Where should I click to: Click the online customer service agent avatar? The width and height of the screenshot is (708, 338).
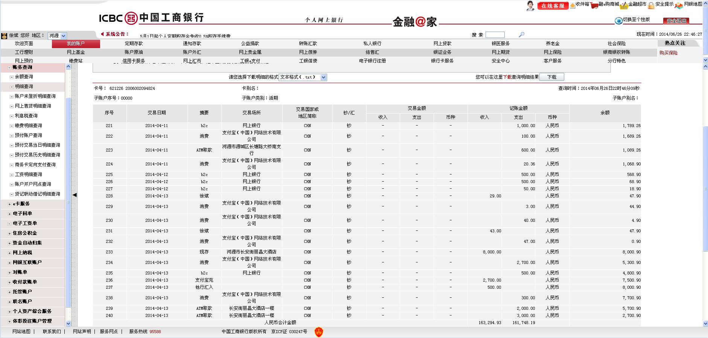pyautogui.click(x=530, y=5)
